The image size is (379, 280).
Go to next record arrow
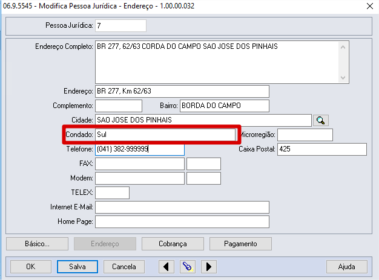tap(209, 267)
